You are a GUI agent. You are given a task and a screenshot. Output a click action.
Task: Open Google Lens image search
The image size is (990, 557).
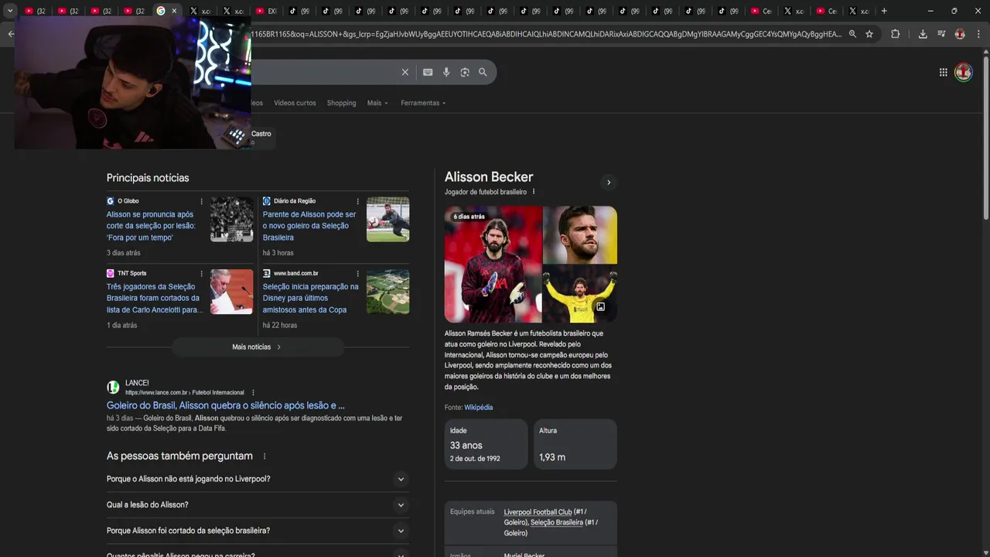[x=465, y=72]
